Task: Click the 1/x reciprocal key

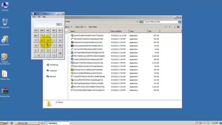Action: pyautogui.click(x=60, y=45)
